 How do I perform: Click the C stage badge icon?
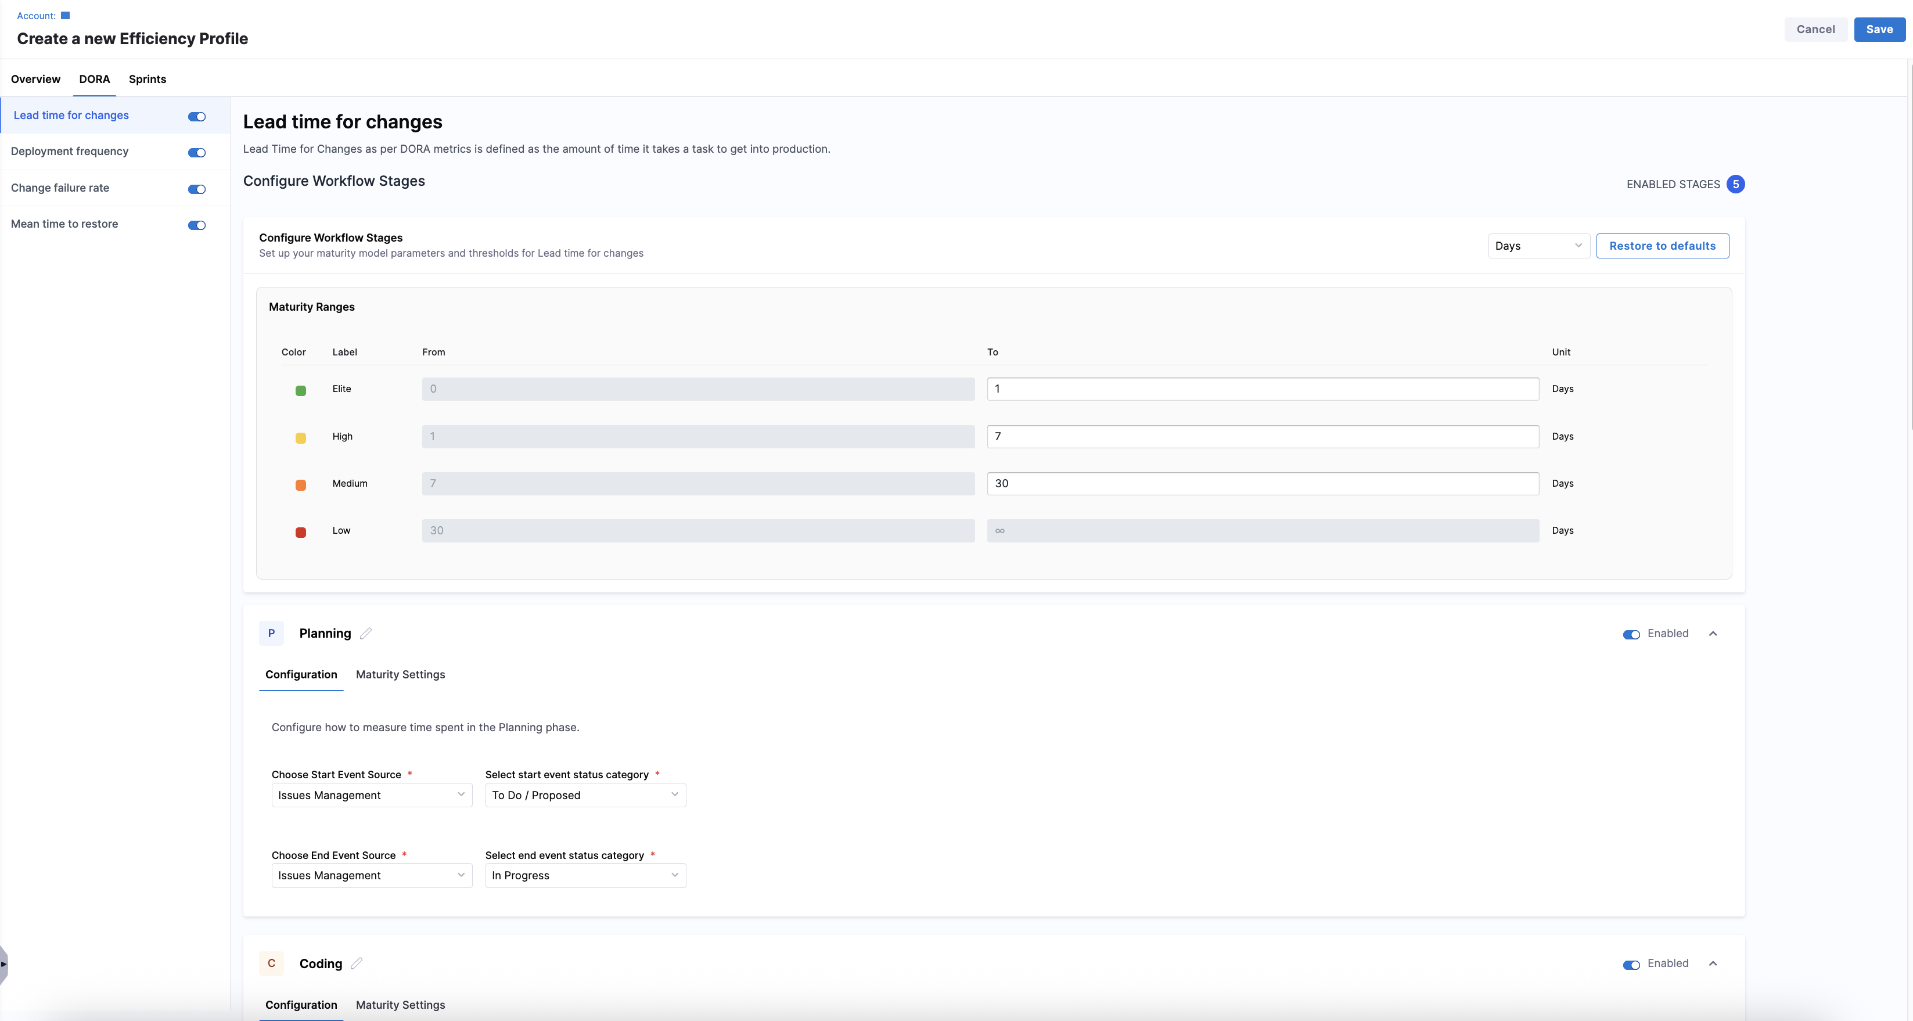(x=271, y=963)
